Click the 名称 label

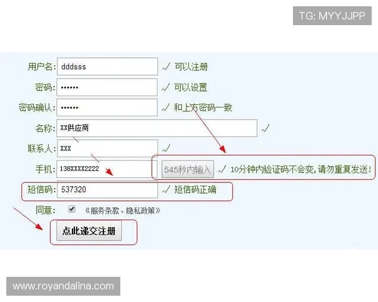[x=45, y=128]
